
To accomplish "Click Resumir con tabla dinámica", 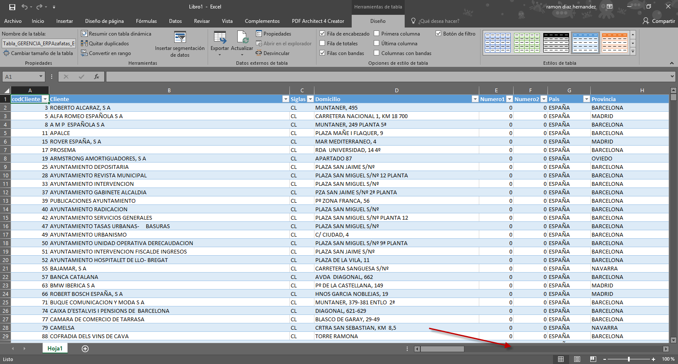I will pos(116,34).
